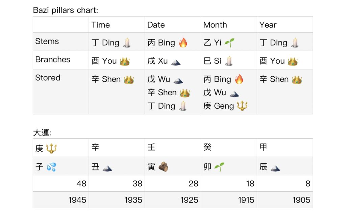Click the seedling emoji next to 卯
The image size is (346, 215).
click(x=219, y=167)
